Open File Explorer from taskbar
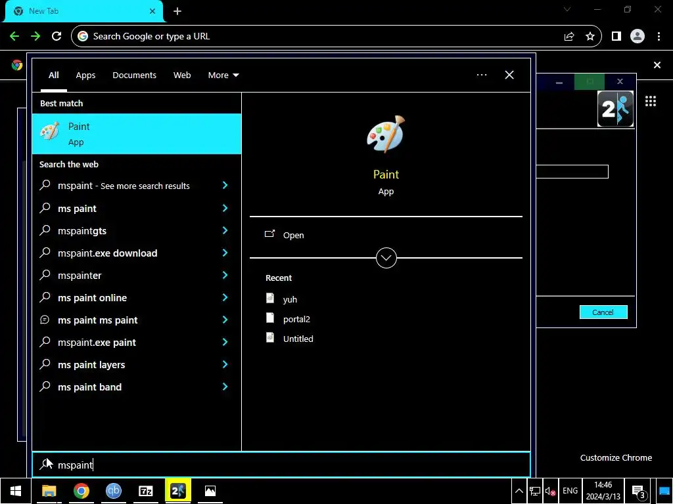The width and height of the screenshot is (673, 504). [49, 491]
